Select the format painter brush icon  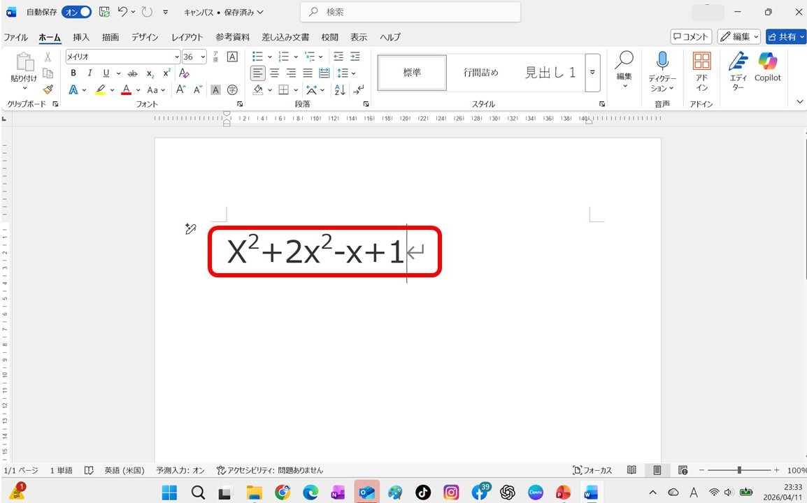click(48, 89)
